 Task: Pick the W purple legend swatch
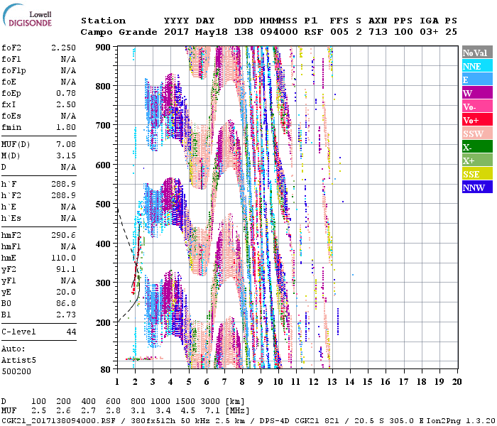[x=476, y=93]
